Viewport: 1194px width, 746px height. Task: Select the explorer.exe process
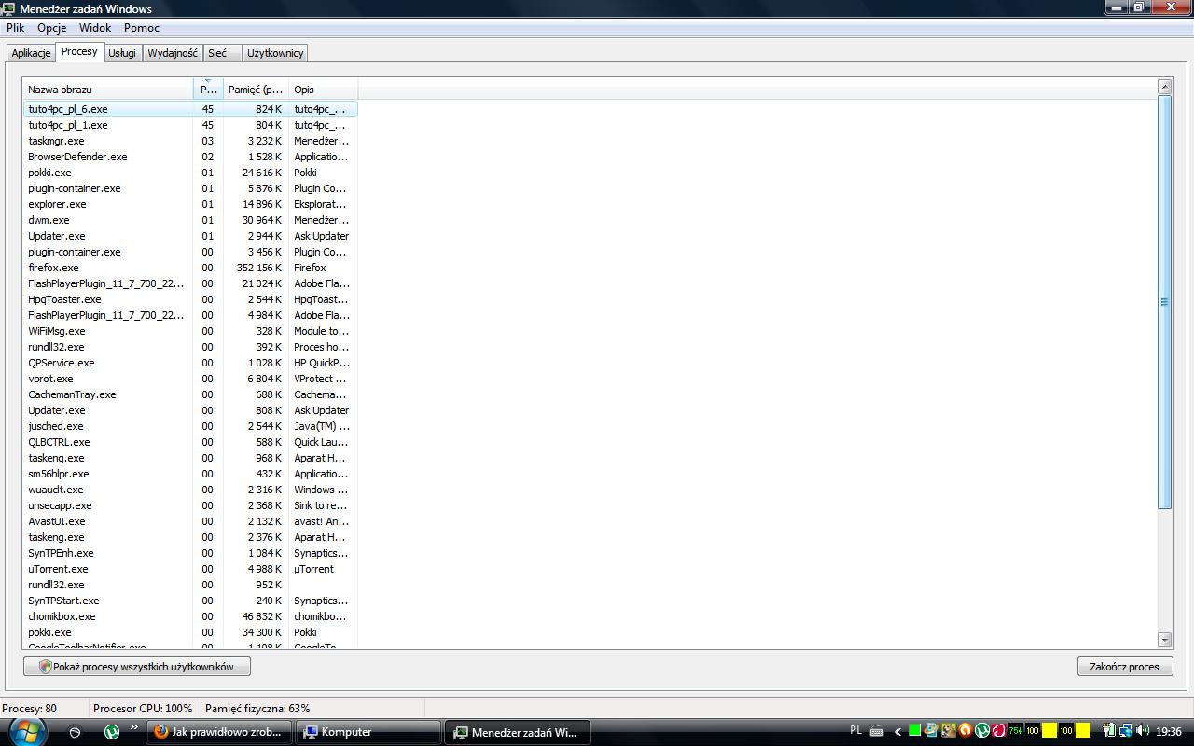(190, 204)
